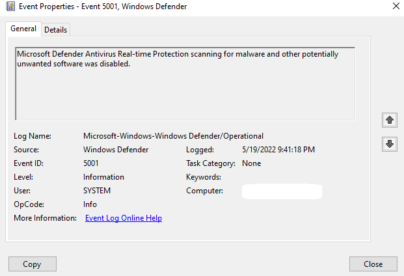Click the Close button at bottom right
Image resolution: width=404 pixels, height=276 pixels.
373,264
